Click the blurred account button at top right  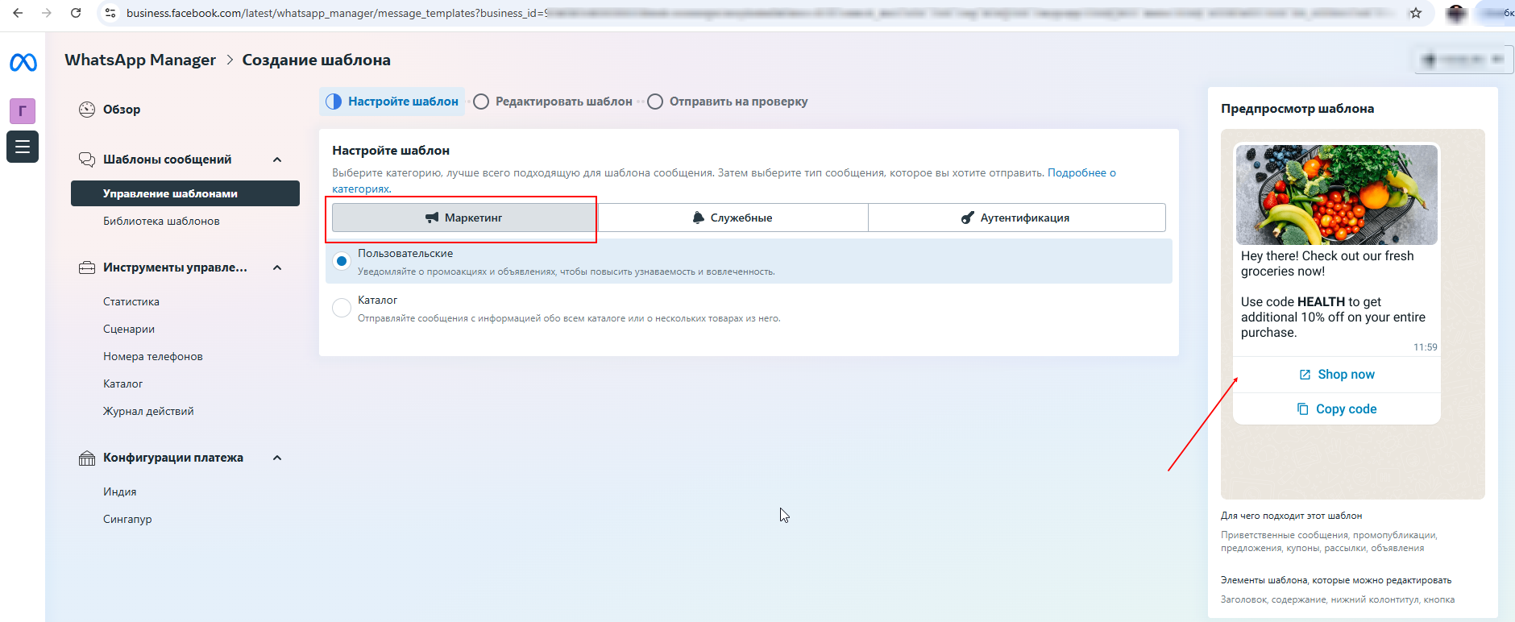pos(1463,60)
